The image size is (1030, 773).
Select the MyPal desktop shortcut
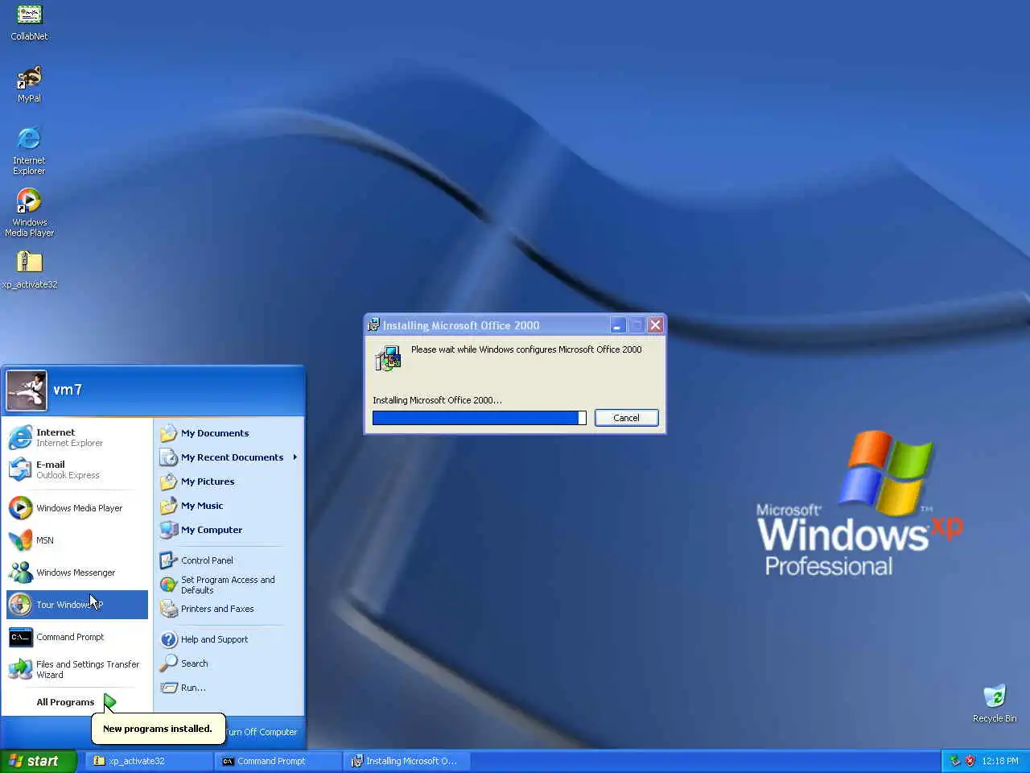(29, 85)
